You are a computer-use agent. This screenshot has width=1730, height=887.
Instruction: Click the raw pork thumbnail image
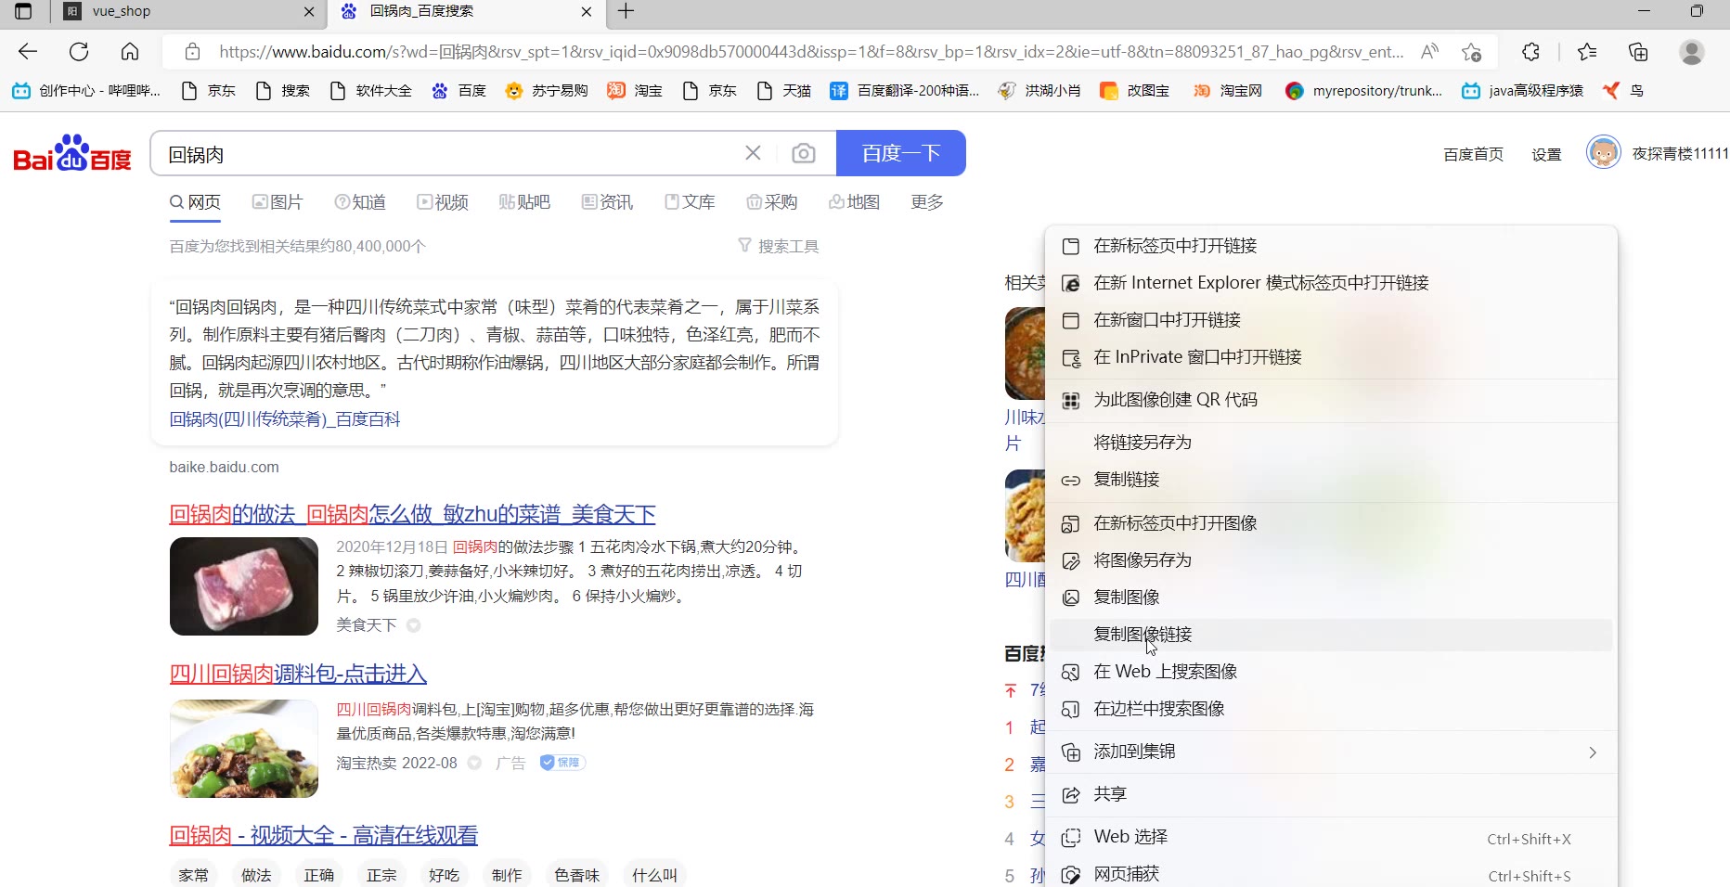244,586
